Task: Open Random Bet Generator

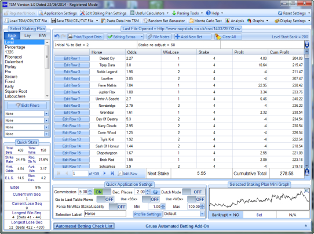Action: coord(164,21)
